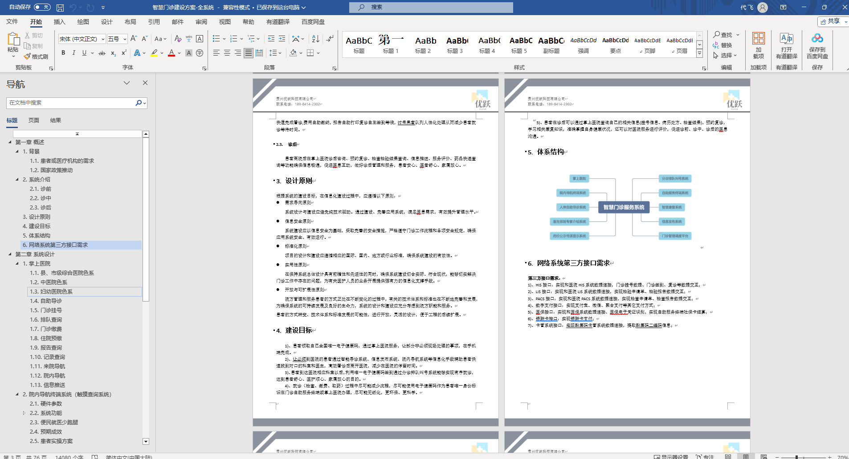Click the 共享 share button

[x=833, y=21]
